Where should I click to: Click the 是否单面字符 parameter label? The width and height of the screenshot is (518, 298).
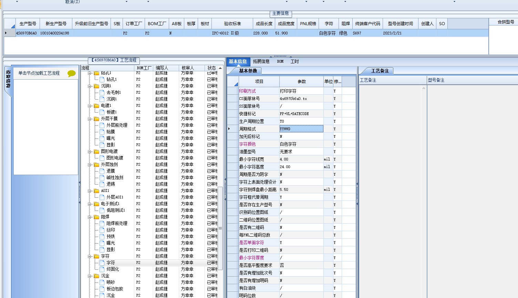coord(251,243)
